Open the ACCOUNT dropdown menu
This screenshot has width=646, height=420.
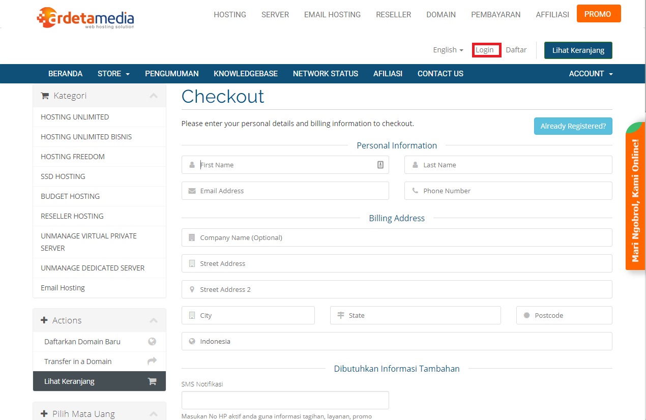coord(590,74)
